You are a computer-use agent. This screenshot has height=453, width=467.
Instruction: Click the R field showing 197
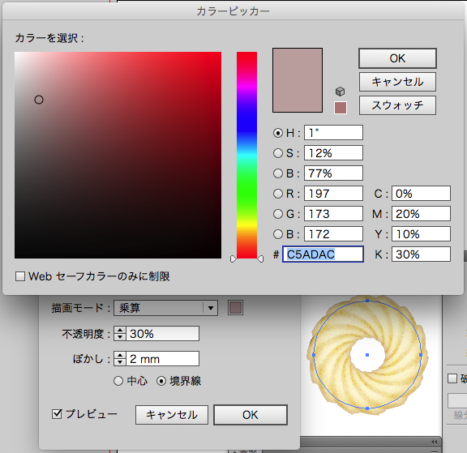333,193
